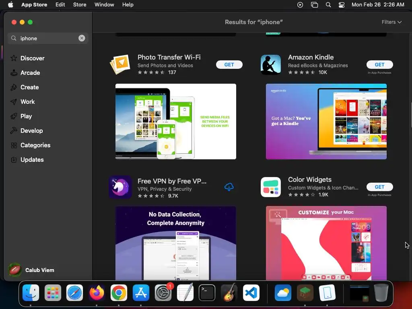Expand the Filters dropdown
Image resolution: width=412 pixels, height=309 pixels.
391,22
